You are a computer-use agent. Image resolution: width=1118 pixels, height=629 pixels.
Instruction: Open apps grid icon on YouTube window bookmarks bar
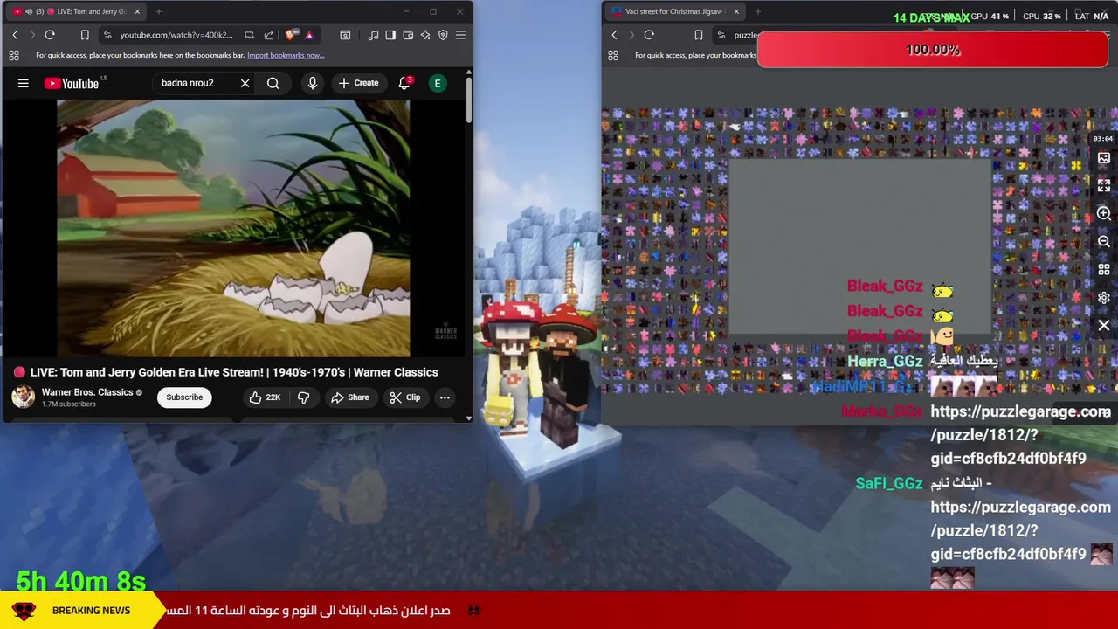pos(14,55)
